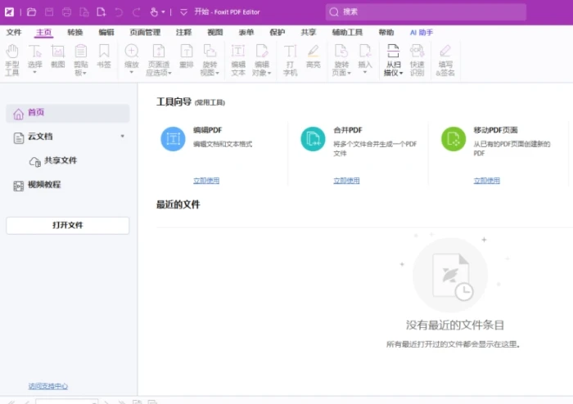This screenshot has height=404, width=573.
Task: Switch to the 表单 tab
Action: [246, 33]
